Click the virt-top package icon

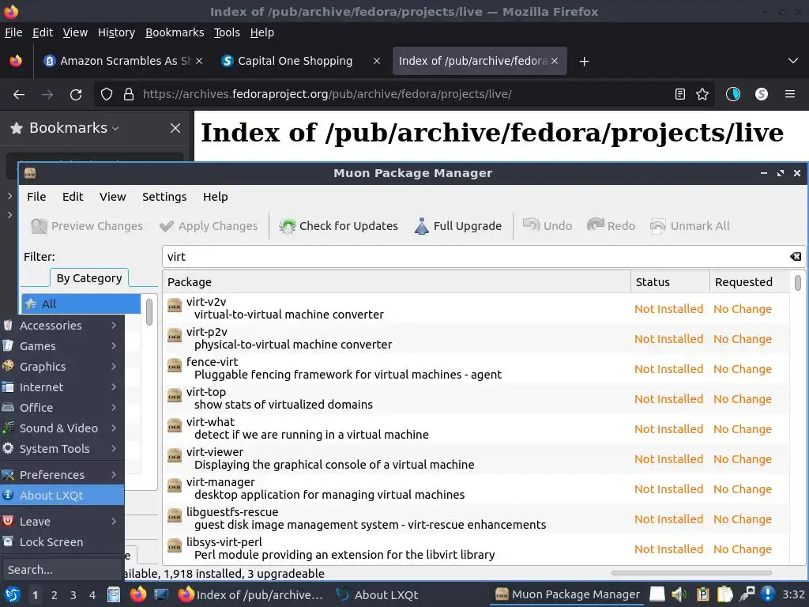point(175,396)
